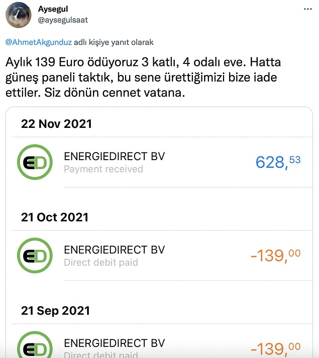Viewport: 319px width, 358px height.
Task: Click the Aysegul display name
Action: pyautogui.click(x=53, y=9)
